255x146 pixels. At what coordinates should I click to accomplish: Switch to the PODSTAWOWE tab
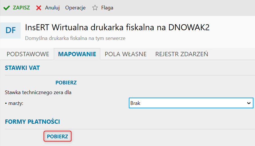tap(28, 54)
